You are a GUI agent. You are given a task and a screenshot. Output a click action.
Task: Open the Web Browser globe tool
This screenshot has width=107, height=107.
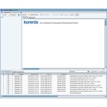[x=22, y=15]
